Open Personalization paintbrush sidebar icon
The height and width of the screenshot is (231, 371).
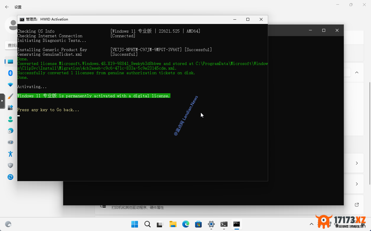(10, 96)
